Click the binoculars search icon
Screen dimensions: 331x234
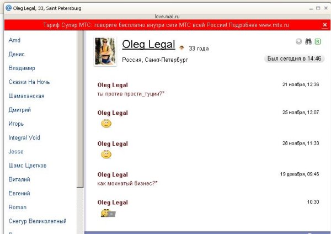pyautogui.click(x=308, y=41)
